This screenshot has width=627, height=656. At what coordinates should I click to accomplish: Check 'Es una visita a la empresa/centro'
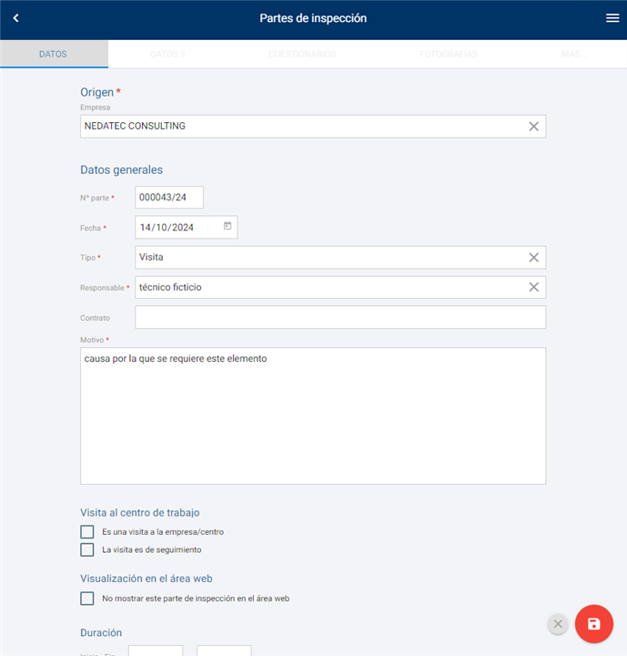click(87, 532)
